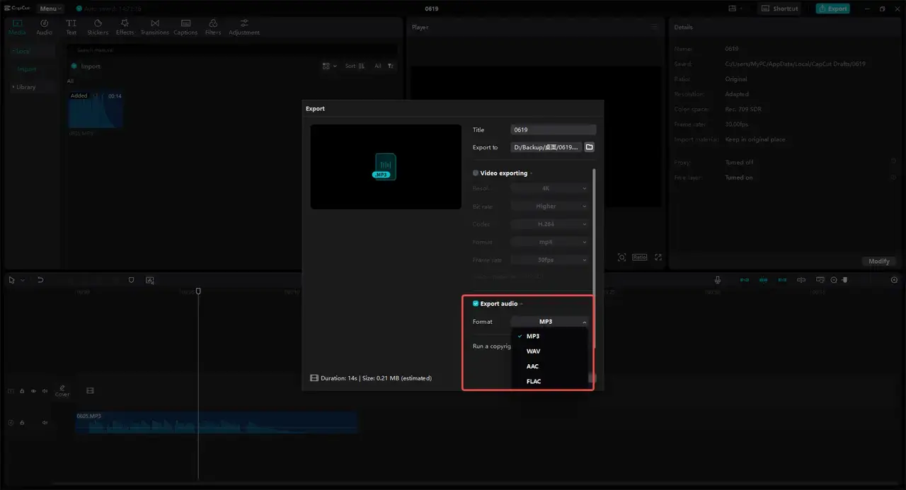906x490 pixels.
Task: Open the layout switcher icon in title bar
Action: click(x=735, y=8)
